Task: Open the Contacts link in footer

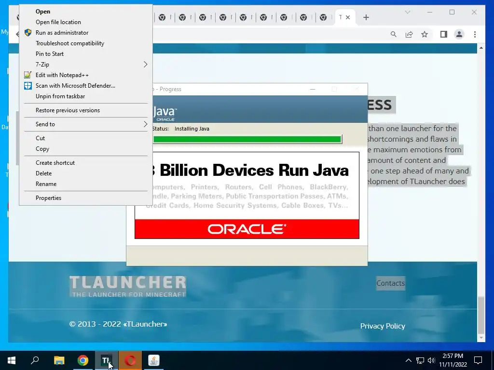Action: pos(391,283)
